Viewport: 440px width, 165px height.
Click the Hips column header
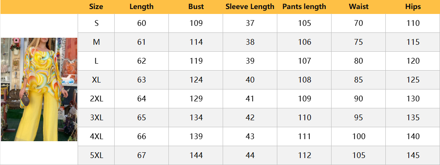tap(413, 7)
